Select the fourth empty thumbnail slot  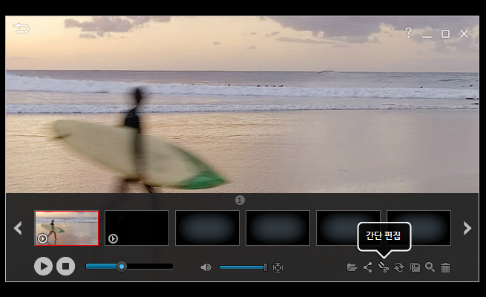(x=278, y=228)
